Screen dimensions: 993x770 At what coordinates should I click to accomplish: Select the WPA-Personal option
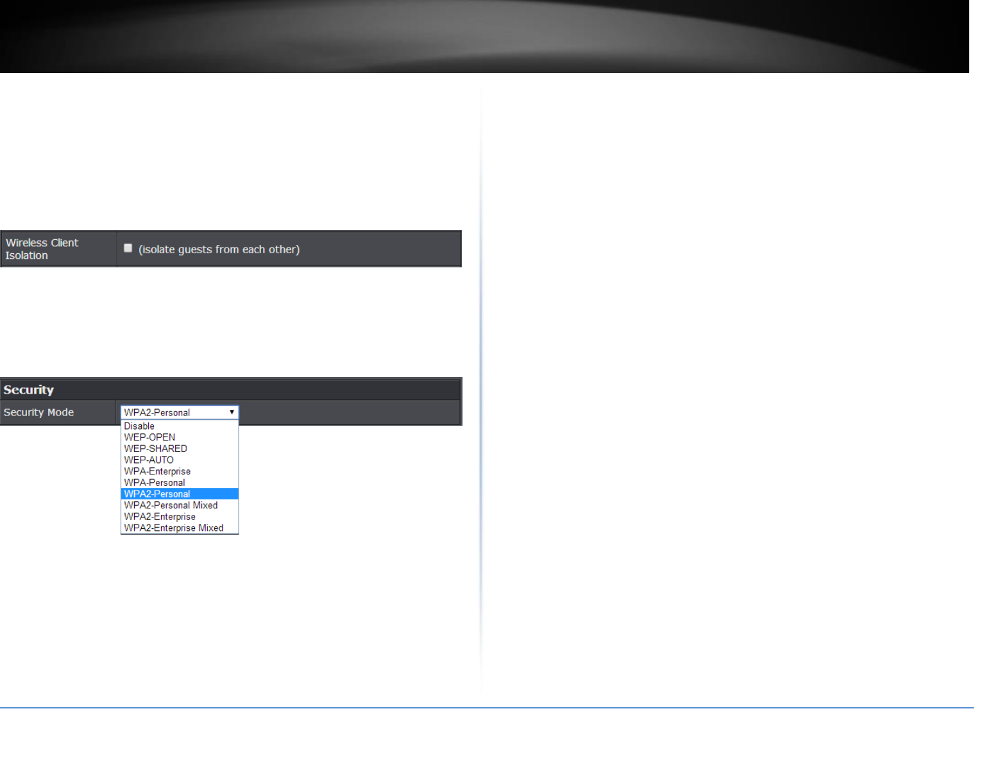(x=180, y=483)
